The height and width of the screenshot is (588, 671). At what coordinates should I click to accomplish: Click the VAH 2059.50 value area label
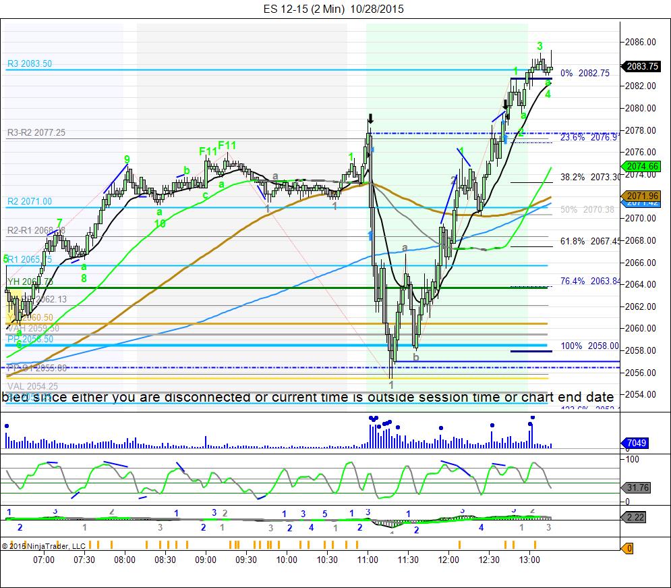[33, 329]
